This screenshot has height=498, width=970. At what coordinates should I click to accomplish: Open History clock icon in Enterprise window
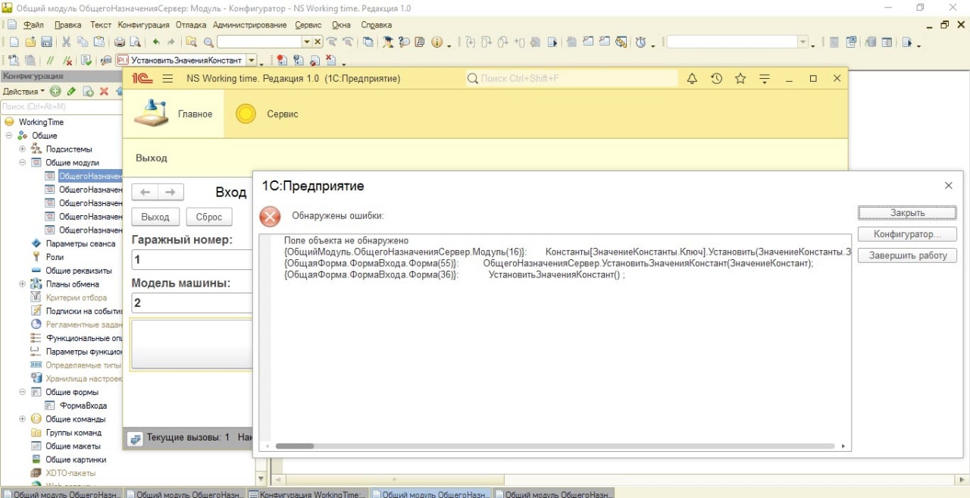pyautogui.click(x=716, y=79)
